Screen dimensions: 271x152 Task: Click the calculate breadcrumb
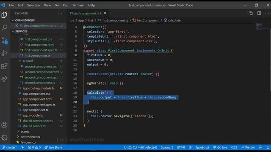click(x=174, y=20)
